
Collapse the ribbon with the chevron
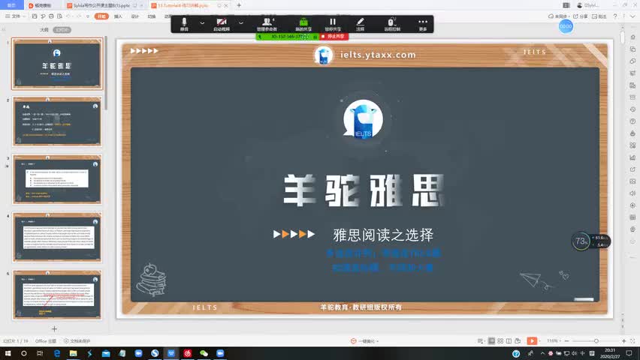click(x=632, y=16)
